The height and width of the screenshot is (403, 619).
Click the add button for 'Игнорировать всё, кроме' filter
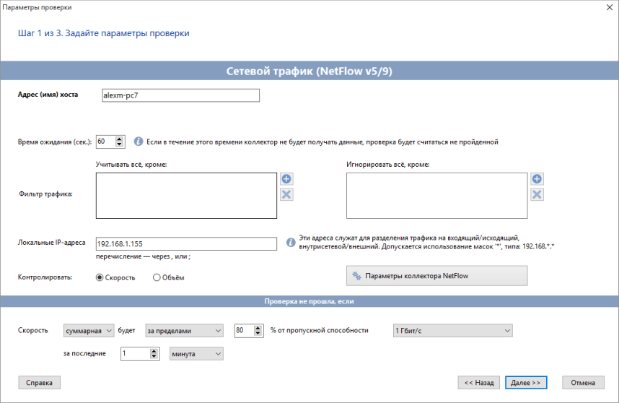pyautogui.click(x=537, y=179)
